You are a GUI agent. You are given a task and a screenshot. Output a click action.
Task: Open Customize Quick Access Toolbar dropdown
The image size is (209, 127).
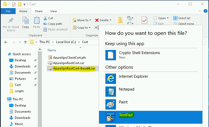pos(24,5)
